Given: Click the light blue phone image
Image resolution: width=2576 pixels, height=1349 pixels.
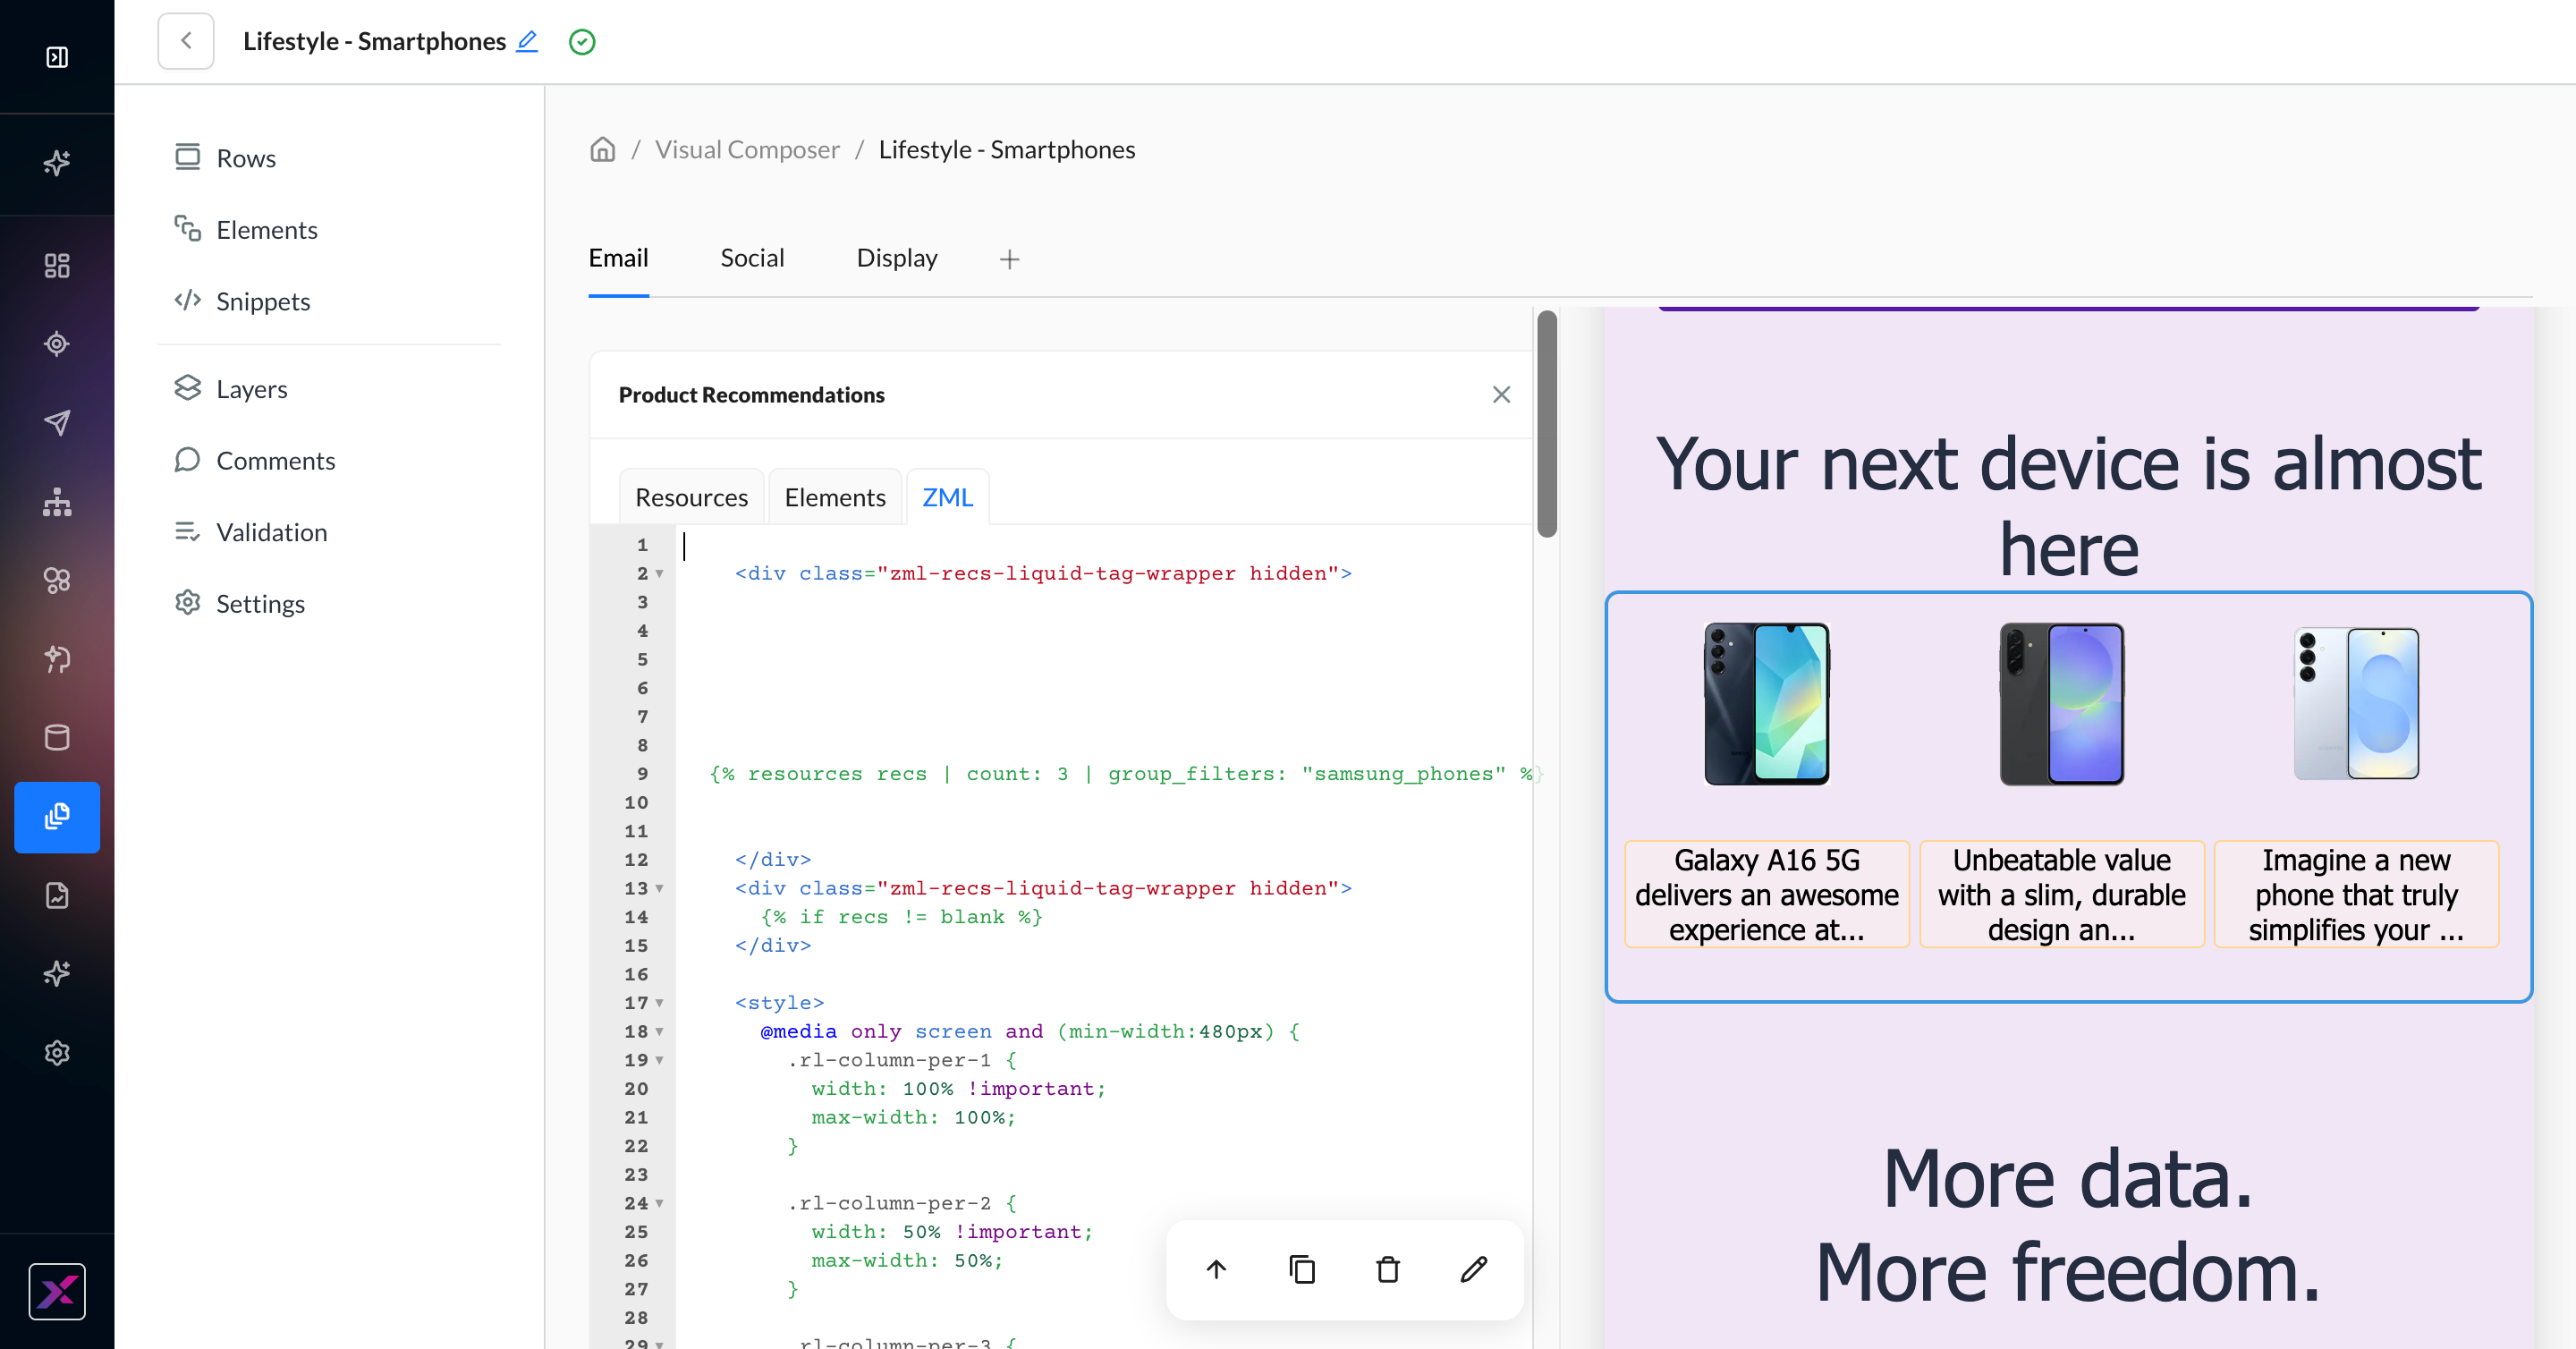Looking at the screenshot, I should (2357, 704).
